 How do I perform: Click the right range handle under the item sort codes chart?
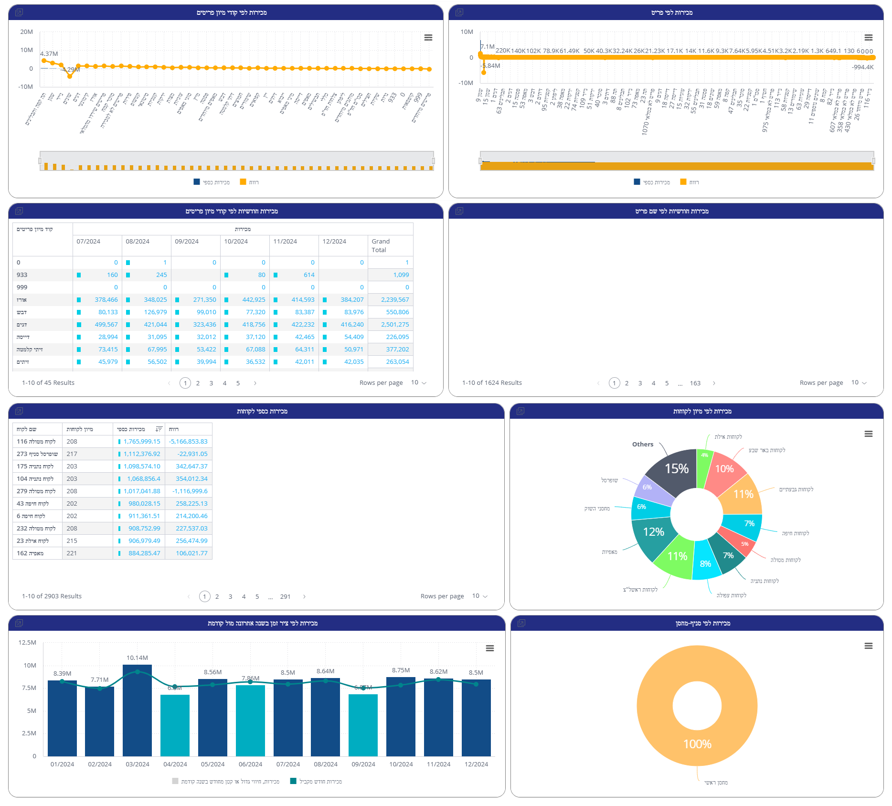pos(433,161)
